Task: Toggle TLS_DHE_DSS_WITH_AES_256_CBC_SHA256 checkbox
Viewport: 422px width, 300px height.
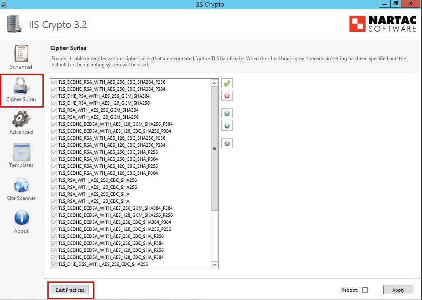Action: 54,265
